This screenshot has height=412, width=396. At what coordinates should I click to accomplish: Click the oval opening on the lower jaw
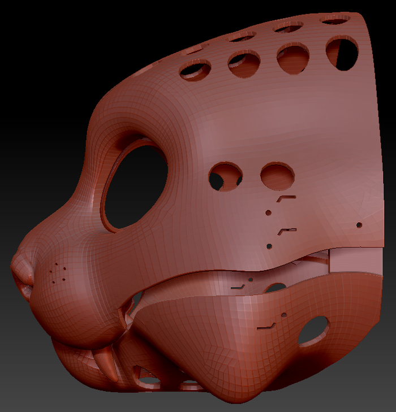click(313, 331)
